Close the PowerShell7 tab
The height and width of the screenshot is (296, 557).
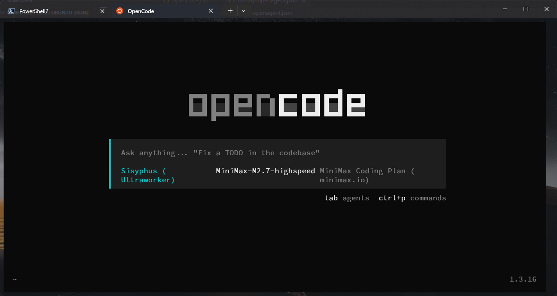click(102, 11)
